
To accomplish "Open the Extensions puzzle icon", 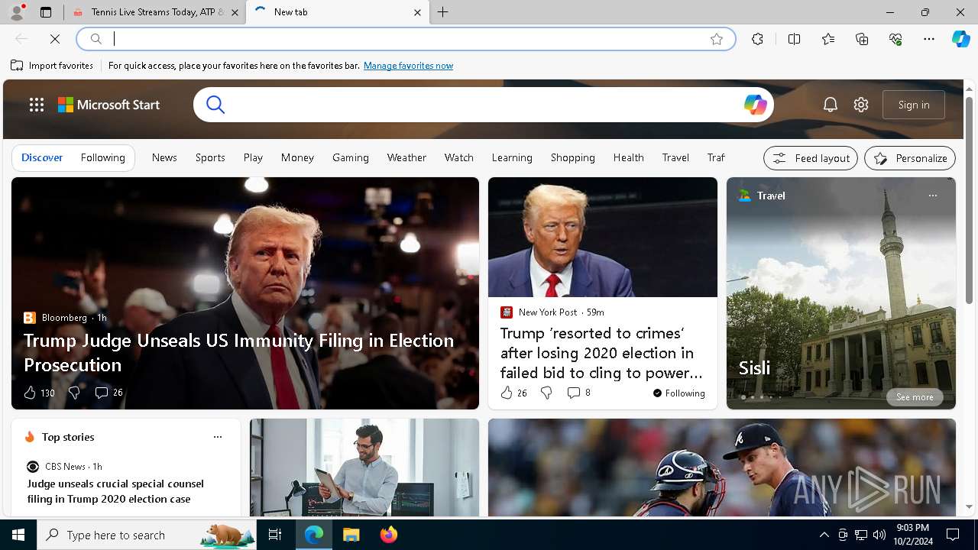I will (757, 39).
